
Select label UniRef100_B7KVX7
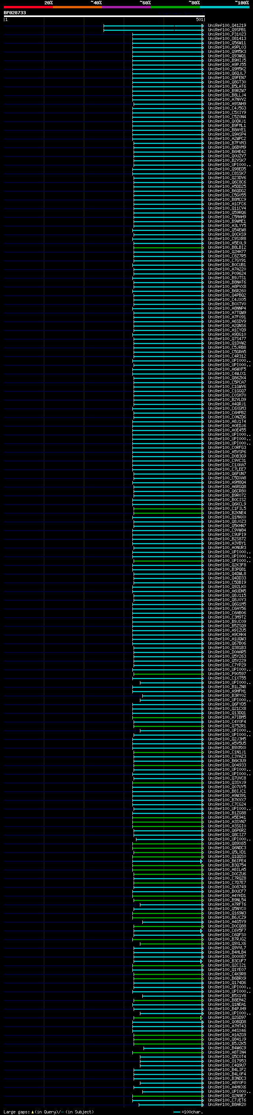pos(227,800)
